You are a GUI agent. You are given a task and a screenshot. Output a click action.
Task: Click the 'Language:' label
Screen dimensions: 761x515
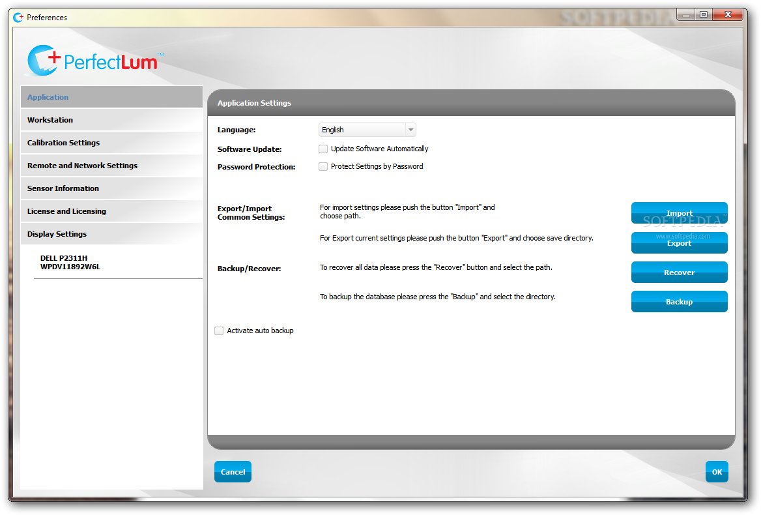(237, 130)
